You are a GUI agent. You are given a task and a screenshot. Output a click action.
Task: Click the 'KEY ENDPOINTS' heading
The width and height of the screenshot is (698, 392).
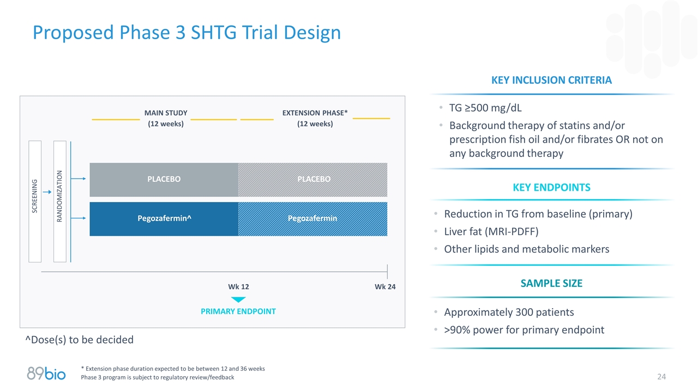551,187
